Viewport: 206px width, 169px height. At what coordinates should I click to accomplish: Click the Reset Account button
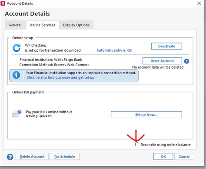(162, 61)
